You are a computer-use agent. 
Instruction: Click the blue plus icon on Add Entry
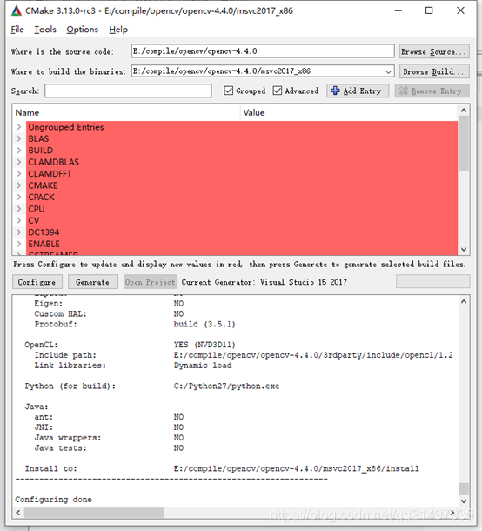click(x=335, y=91)
